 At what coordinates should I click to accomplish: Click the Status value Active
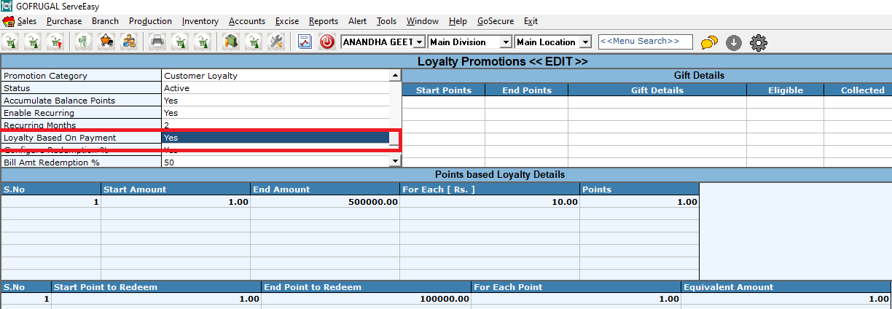[x=275, y=88]
